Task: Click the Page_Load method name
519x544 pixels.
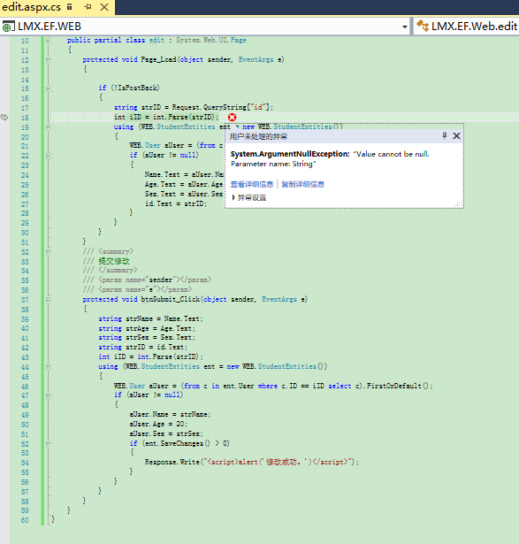Action: pyautogui.click(x=158, y=59)
